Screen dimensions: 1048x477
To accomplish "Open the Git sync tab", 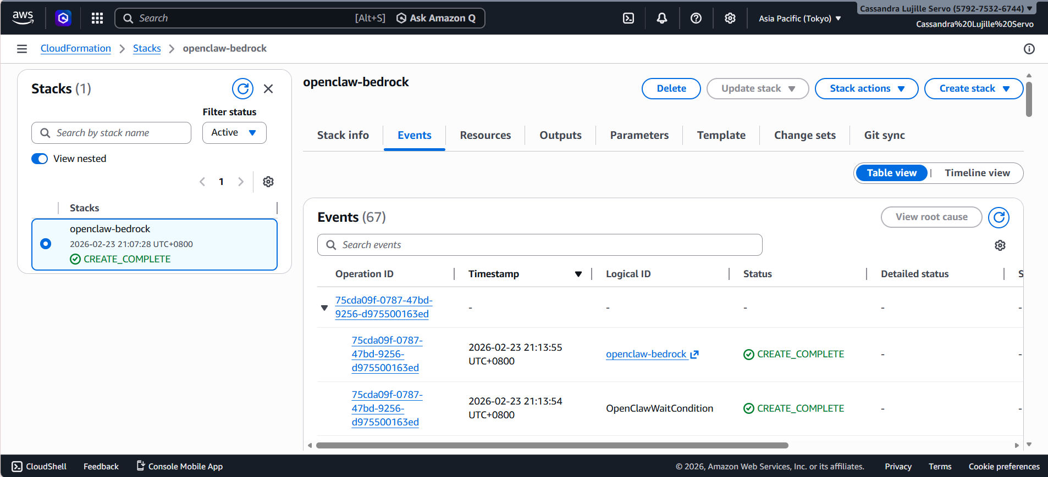I will (884, 135).
